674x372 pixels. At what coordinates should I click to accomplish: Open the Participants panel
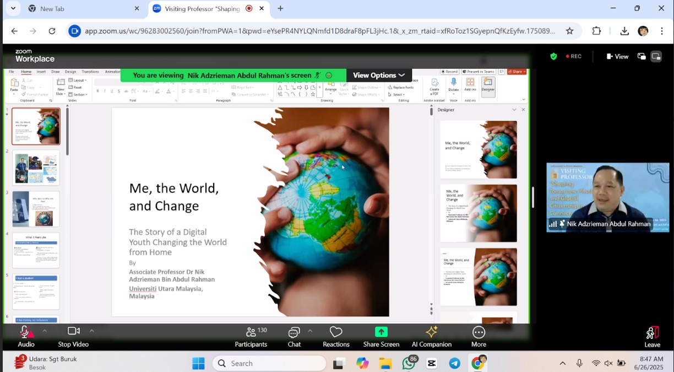251,336
